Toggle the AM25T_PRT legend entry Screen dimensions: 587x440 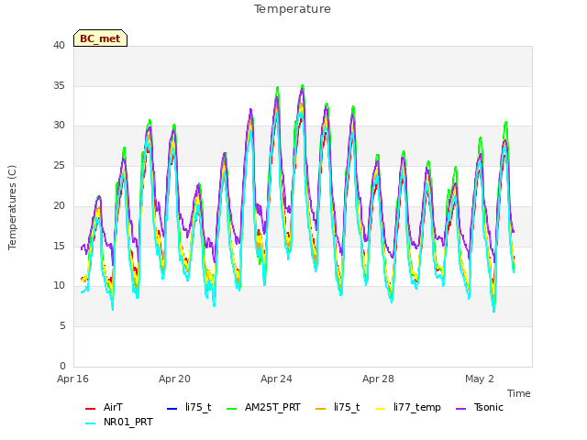click(263, 407)
